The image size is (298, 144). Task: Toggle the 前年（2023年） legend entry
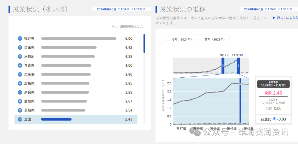211,39
